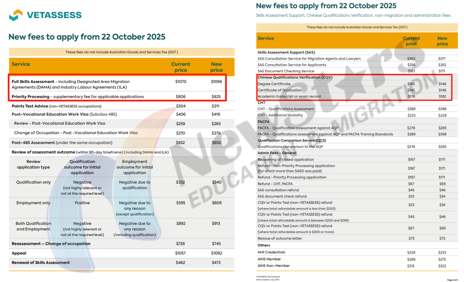Select 'SAS Consultation Service for Applicants' label
Image resolution: width=464 pixels, height=282 pixels.
(x=292, y=65)
